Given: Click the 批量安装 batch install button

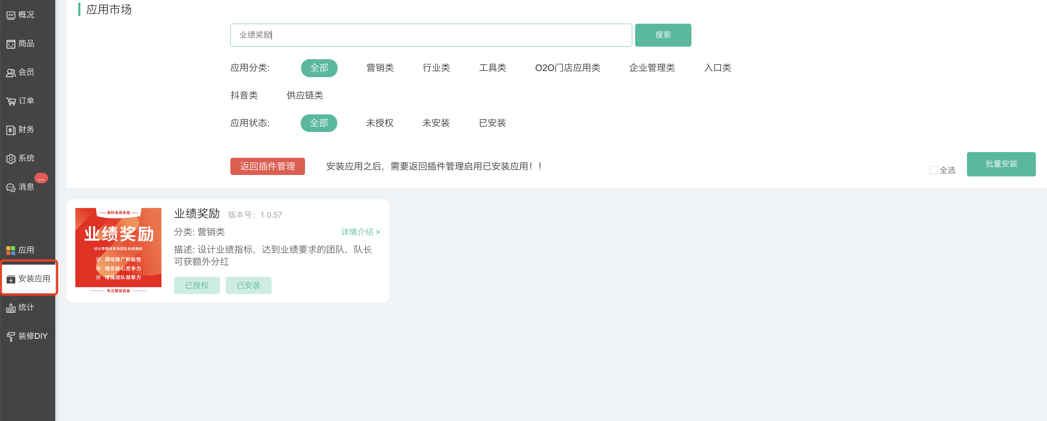Looking at the screenshot, I should pos(1001,164).
